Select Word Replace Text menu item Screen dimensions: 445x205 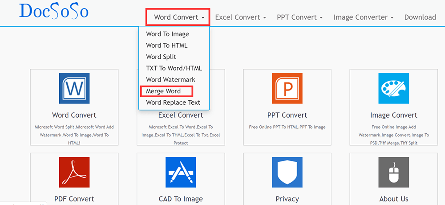pos(173,102)
